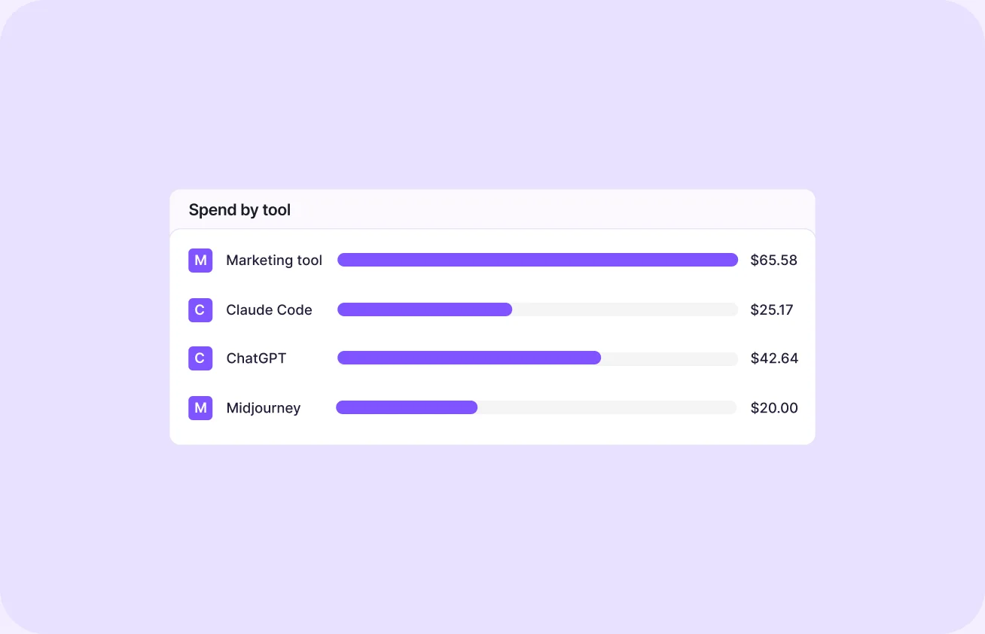
Task: Click the Claude Code filled bar segment
Action: click(425, 309)
